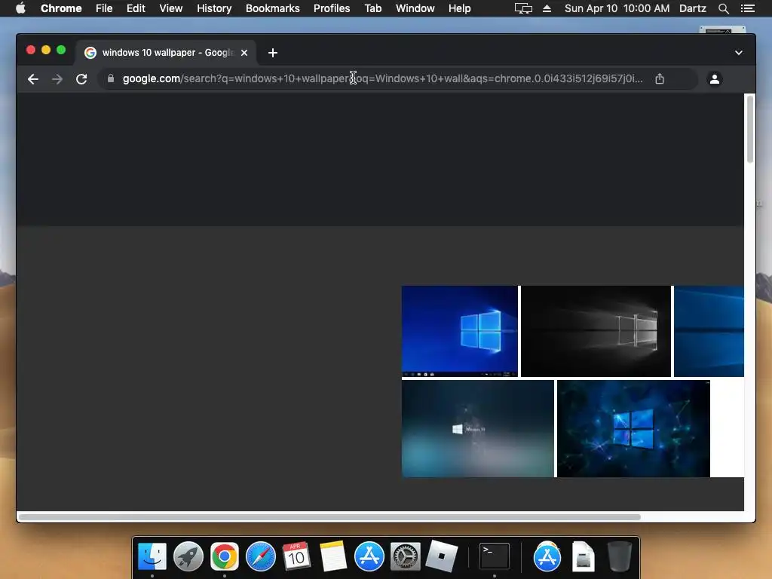Viewport: 772px width, 579px height.
Task: Click the Dartz user name in menu bar
Action: pos(692,8)
